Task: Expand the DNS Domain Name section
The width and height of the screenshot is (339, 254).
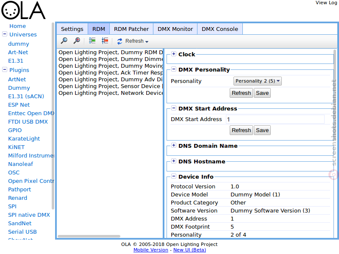Action: click(x=174, y=145)
